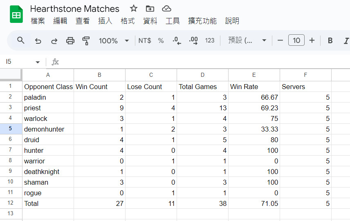Check the cloud save status icon

tap(166, 9)
